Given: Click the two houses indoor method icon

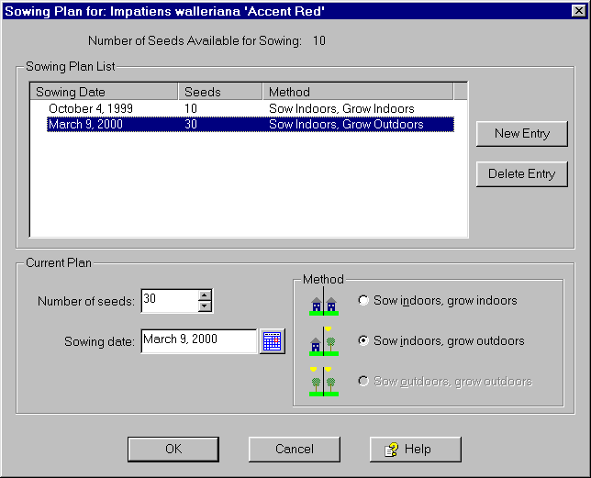Looking at the screenshot, I should click(x=324, y=303).
